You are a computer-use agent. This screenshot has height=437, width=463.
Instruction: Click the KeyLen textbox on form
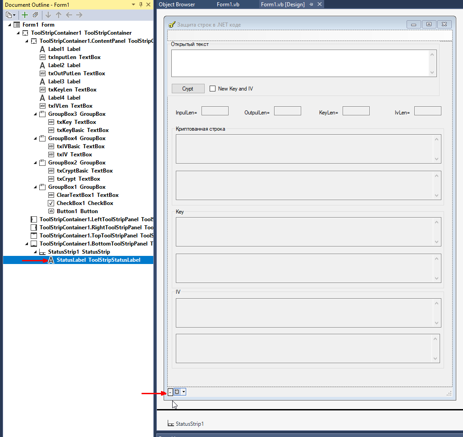[x=356, y=111]
